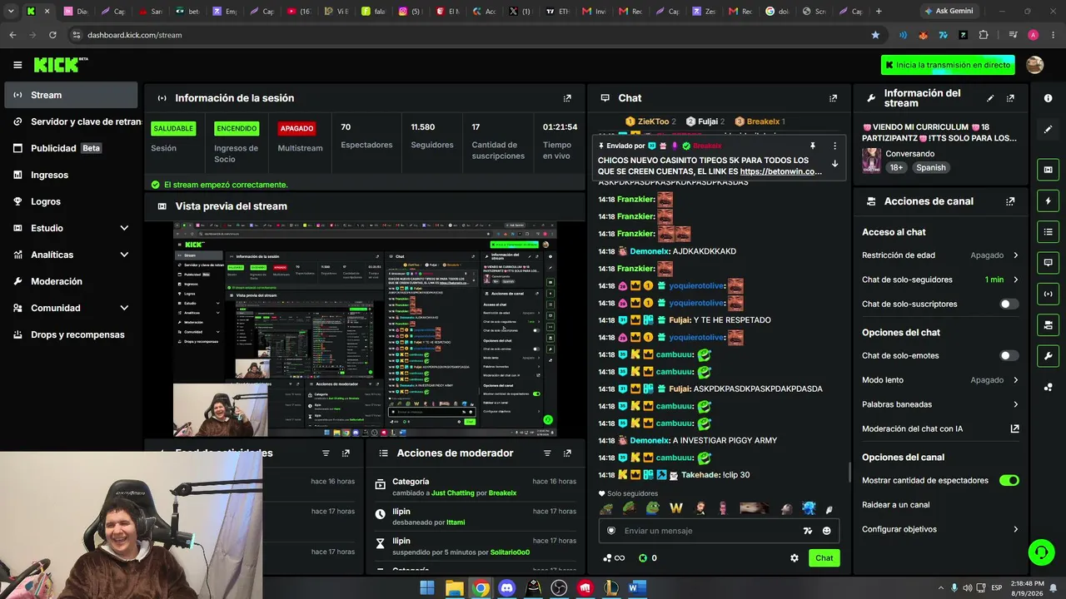Open the hamburger menu beside the Kick logo
The image size is (1066, 599).
(x=17, y=65)
